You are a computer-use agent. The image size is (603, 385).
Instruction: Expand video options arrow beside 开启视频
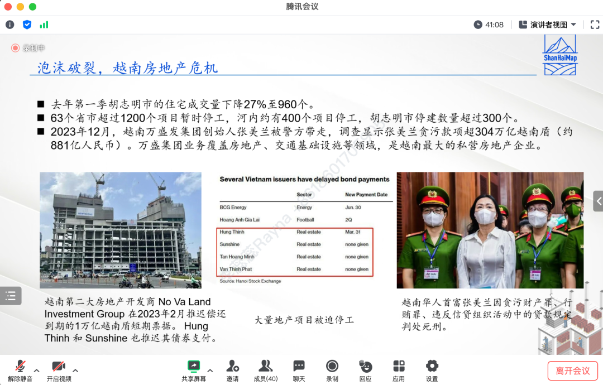[75, 371]
